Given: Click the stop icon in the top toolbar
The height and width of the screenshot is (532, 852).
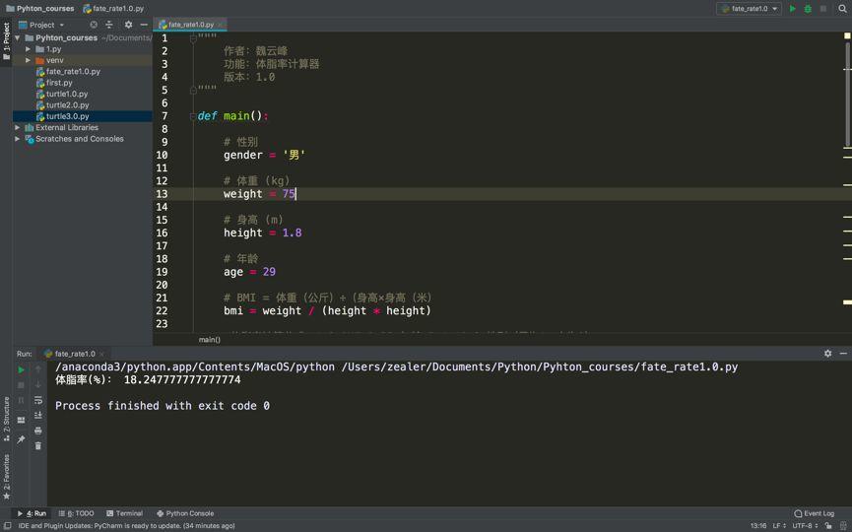Looking at the screenshot, I should pos(823,9).
